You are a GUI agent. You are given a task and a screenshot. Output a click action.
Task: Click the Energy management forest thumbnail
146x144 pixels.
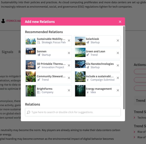(x=80, y=91)
